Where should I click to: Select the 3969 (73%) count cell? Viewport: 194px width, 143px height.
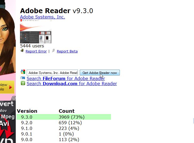(x=72, y=117)
